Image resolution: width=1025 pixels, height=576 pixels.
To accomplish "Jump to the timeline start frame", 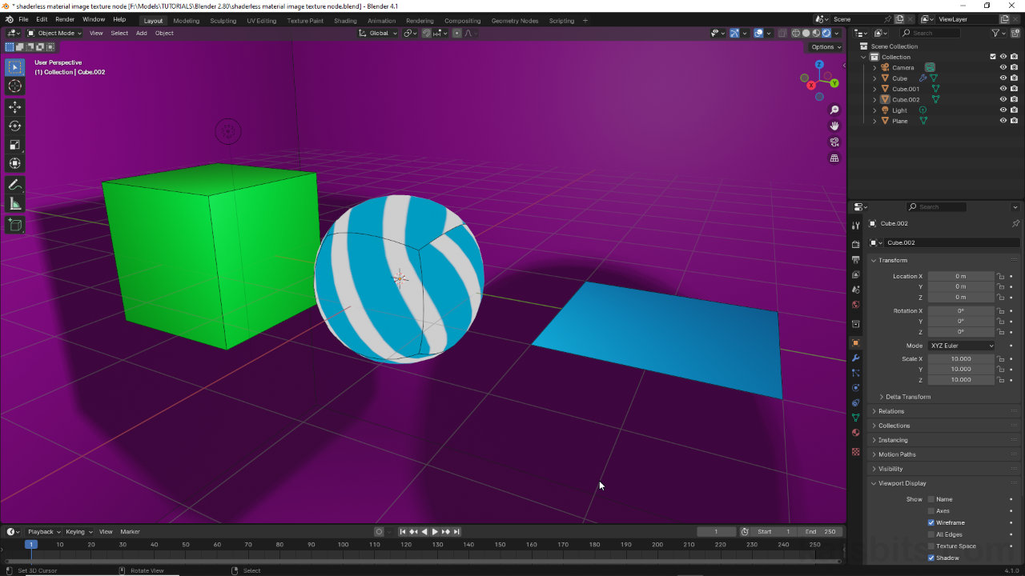I will [403, 531].
